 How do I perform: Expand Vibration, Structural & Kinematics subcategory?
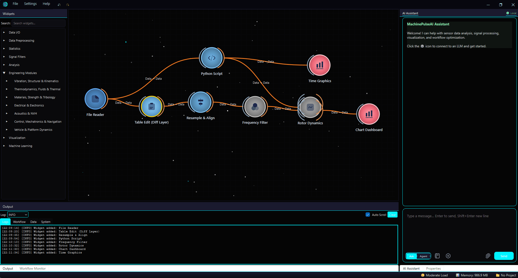tap(7, 81)
